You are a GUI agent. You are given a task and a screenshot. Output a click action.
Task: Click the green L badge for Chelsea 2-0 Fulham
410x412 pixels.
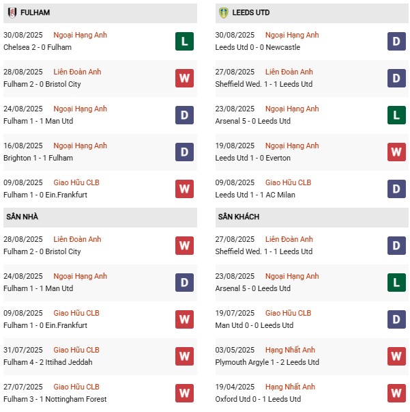[x=184, y=41]
